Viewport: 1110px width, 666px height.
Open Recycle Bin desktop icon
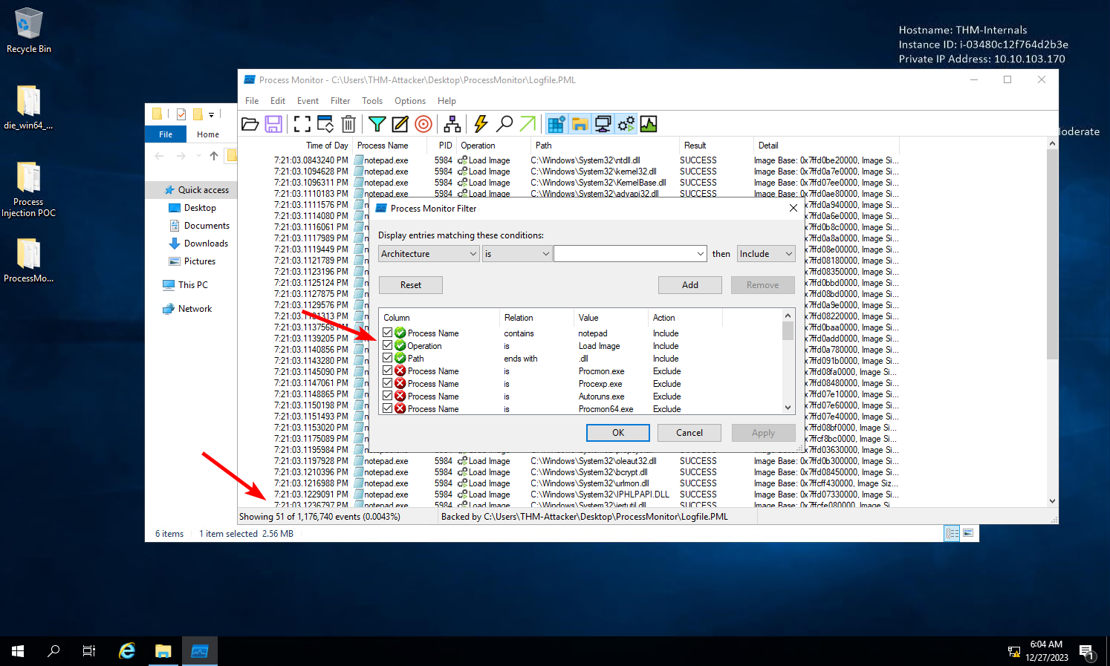coord(29,30)
